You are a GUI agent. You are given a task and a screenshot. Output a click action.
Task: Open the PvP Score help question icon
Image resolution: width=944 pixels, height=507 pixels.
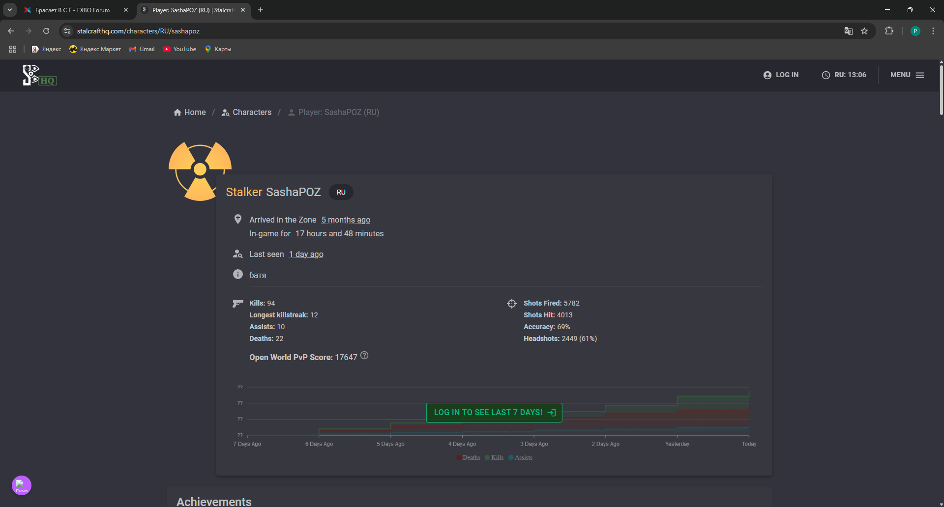point(364,355)
